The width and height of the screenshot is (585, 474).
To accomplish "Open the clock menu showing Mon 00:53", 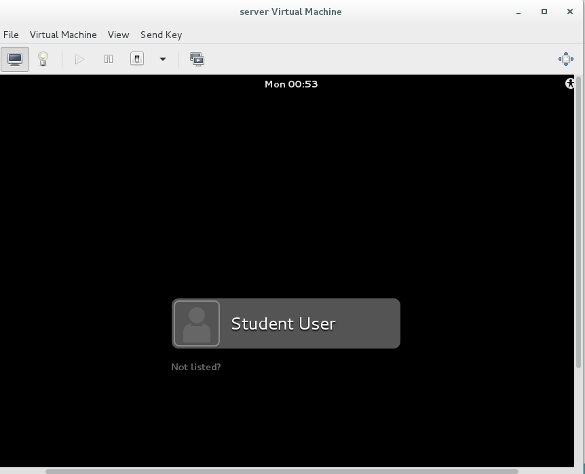I will 290,83.
